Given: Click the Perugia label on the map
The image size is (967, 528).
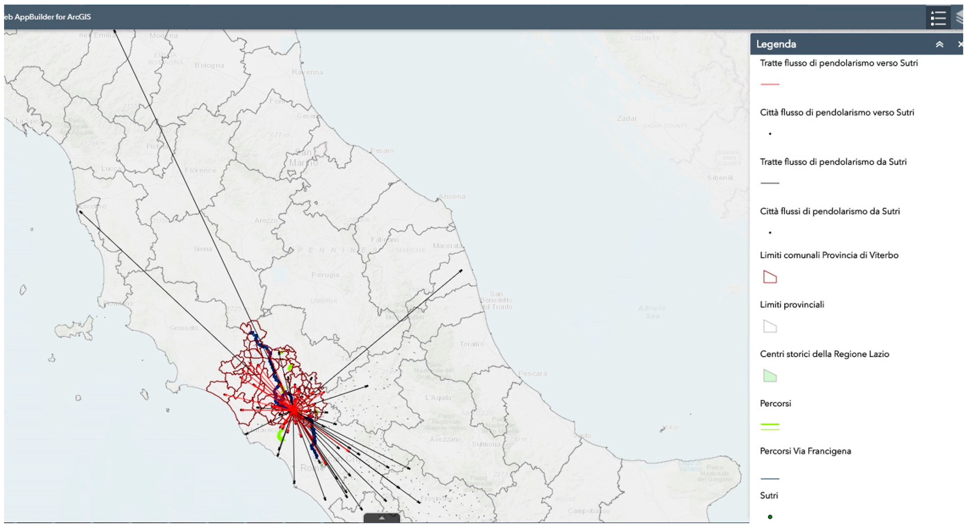Looking at the screenshot, I should click(x=325, y=275).
